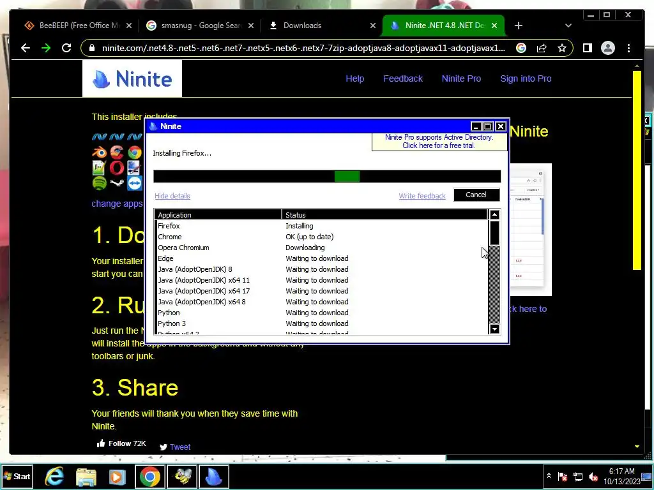Image resolution: width=654 pixels, height=490 pixels.
Task: Click the Opera icon in installer list
Action: pyautogui.click(x=117, y=168)
